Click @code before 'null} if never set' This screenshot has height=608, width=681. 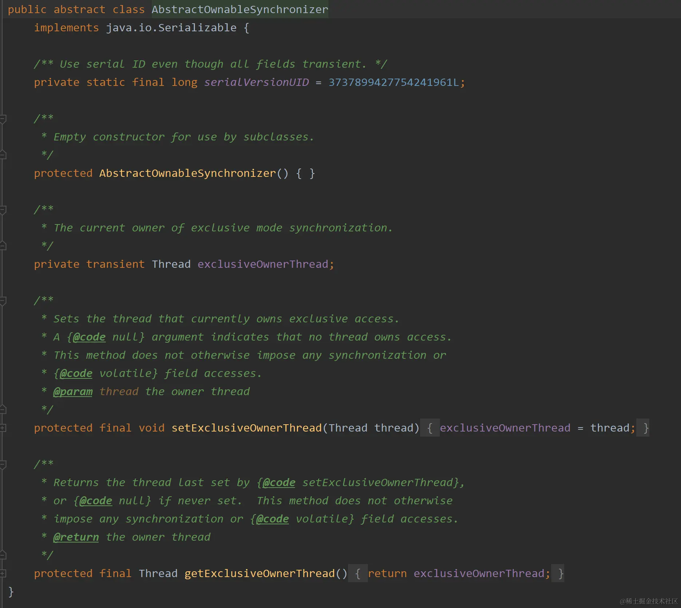(x=96, y=501)
